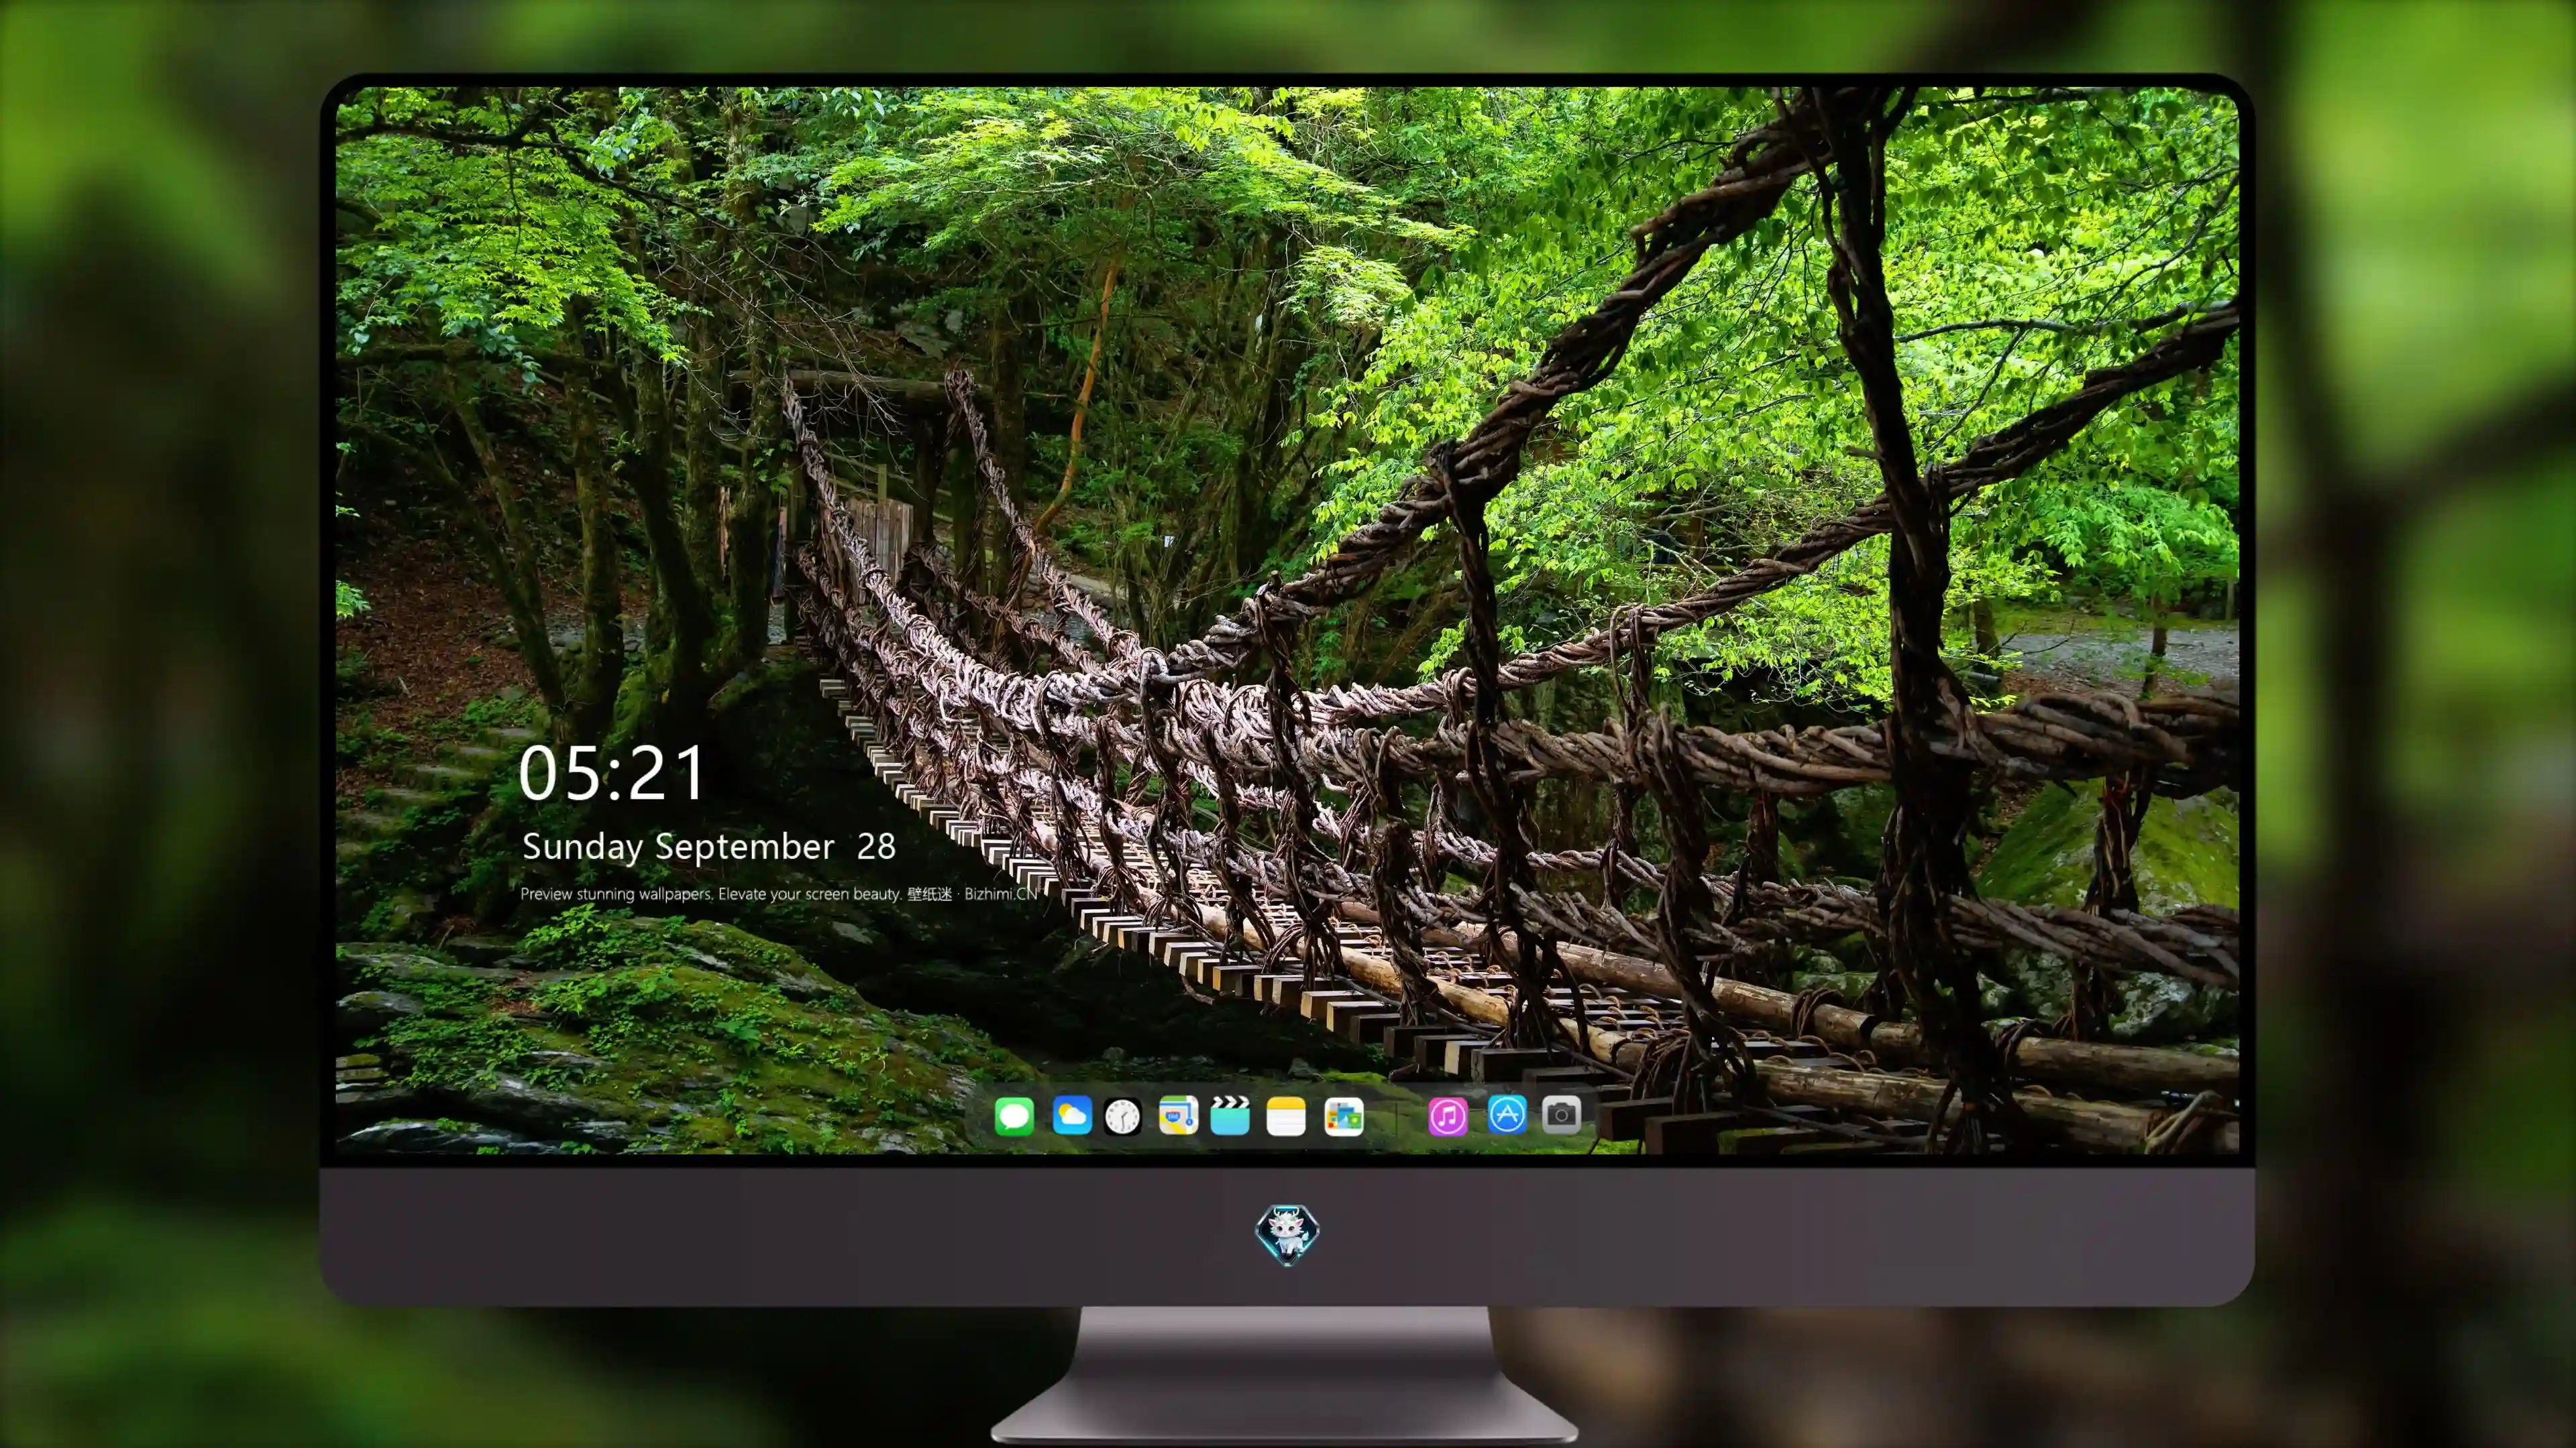Viewport: 2576px width, 1448px height.
Task: Open the blue App Store icon
Action: click(1507, 1114)
